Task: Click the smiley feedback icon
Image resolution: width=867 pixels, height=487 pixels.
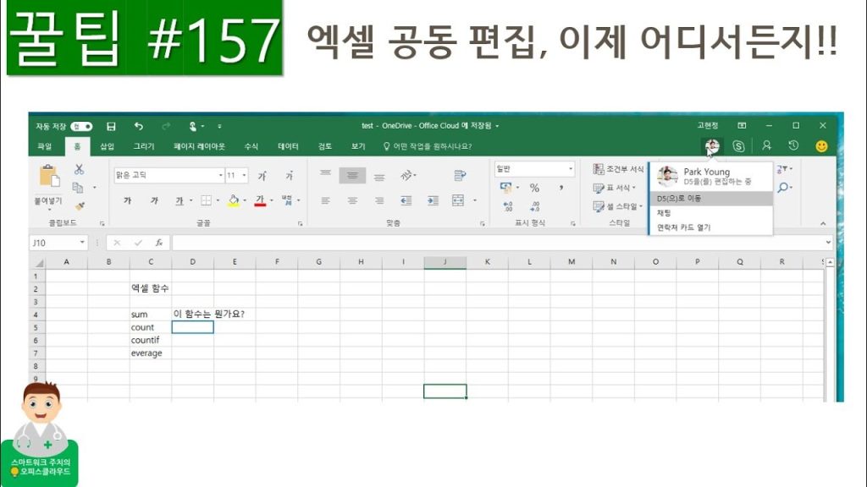Action: 821,146
